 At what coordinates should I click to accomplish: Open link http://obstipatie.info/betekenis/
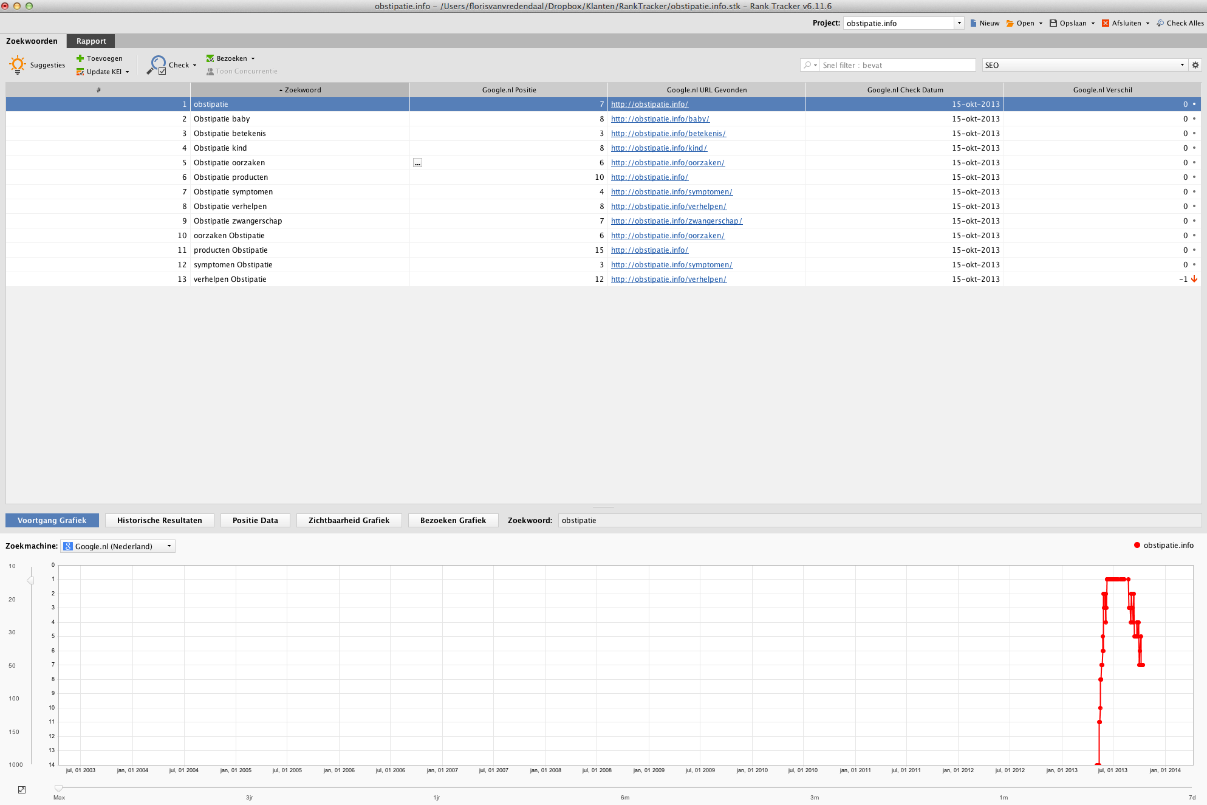pyautogui.click(x=668, y=134)
